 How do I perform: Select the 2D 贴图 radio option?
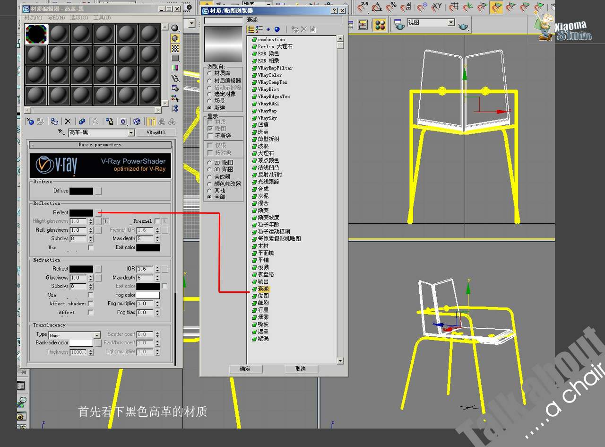pos(210,163)
